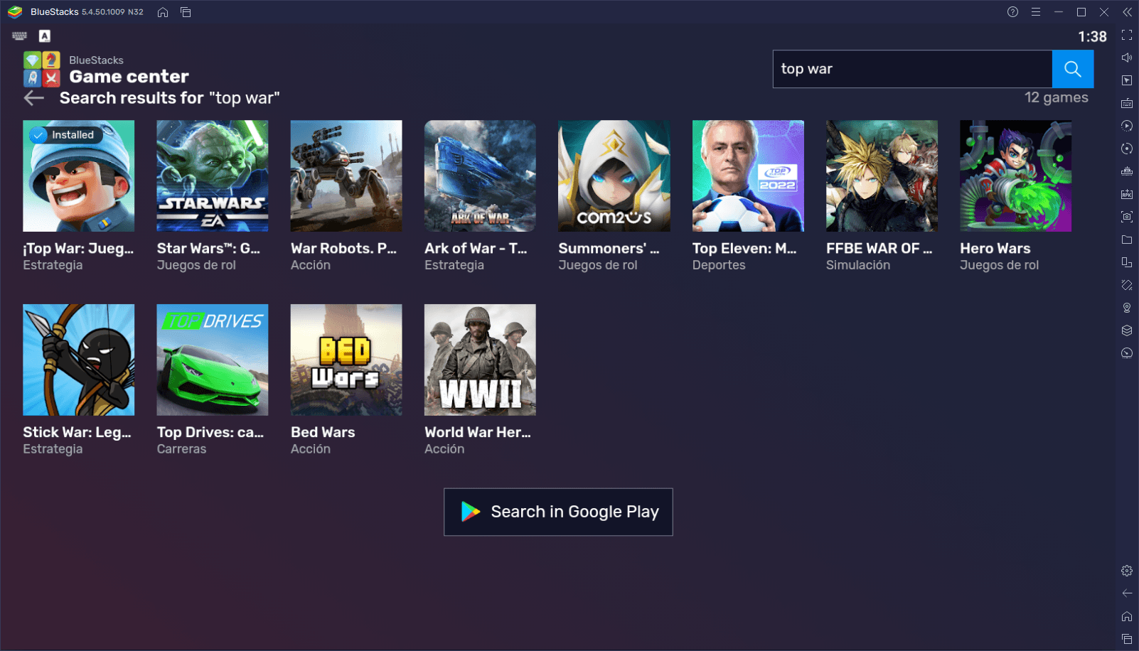Open keyboard controls icon in sidebar
Viewport: 1139px width, 651px height.
[x=1127, y=103]
